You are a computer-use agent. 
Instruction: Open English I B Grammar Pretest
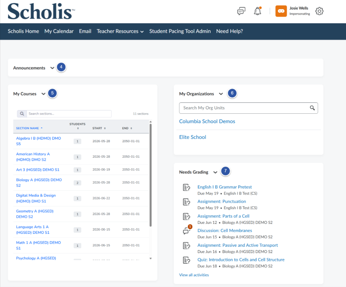[224, 187]
